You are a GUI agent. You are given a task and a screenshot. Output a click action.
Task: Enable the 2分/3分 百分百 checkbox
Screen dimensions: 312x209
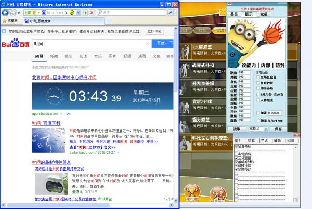pos(258,94)
